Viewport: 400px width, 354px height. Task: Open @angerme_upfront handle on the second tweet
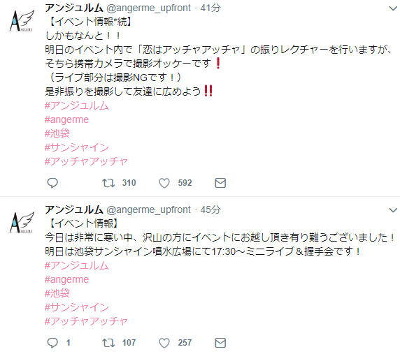point(148,210)
